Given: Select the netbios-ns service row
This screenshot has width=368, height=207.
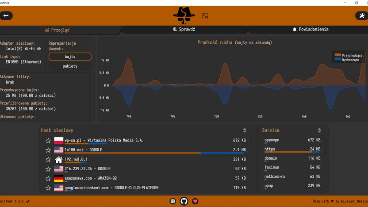Looking at the screenshot, I should 292,177.
